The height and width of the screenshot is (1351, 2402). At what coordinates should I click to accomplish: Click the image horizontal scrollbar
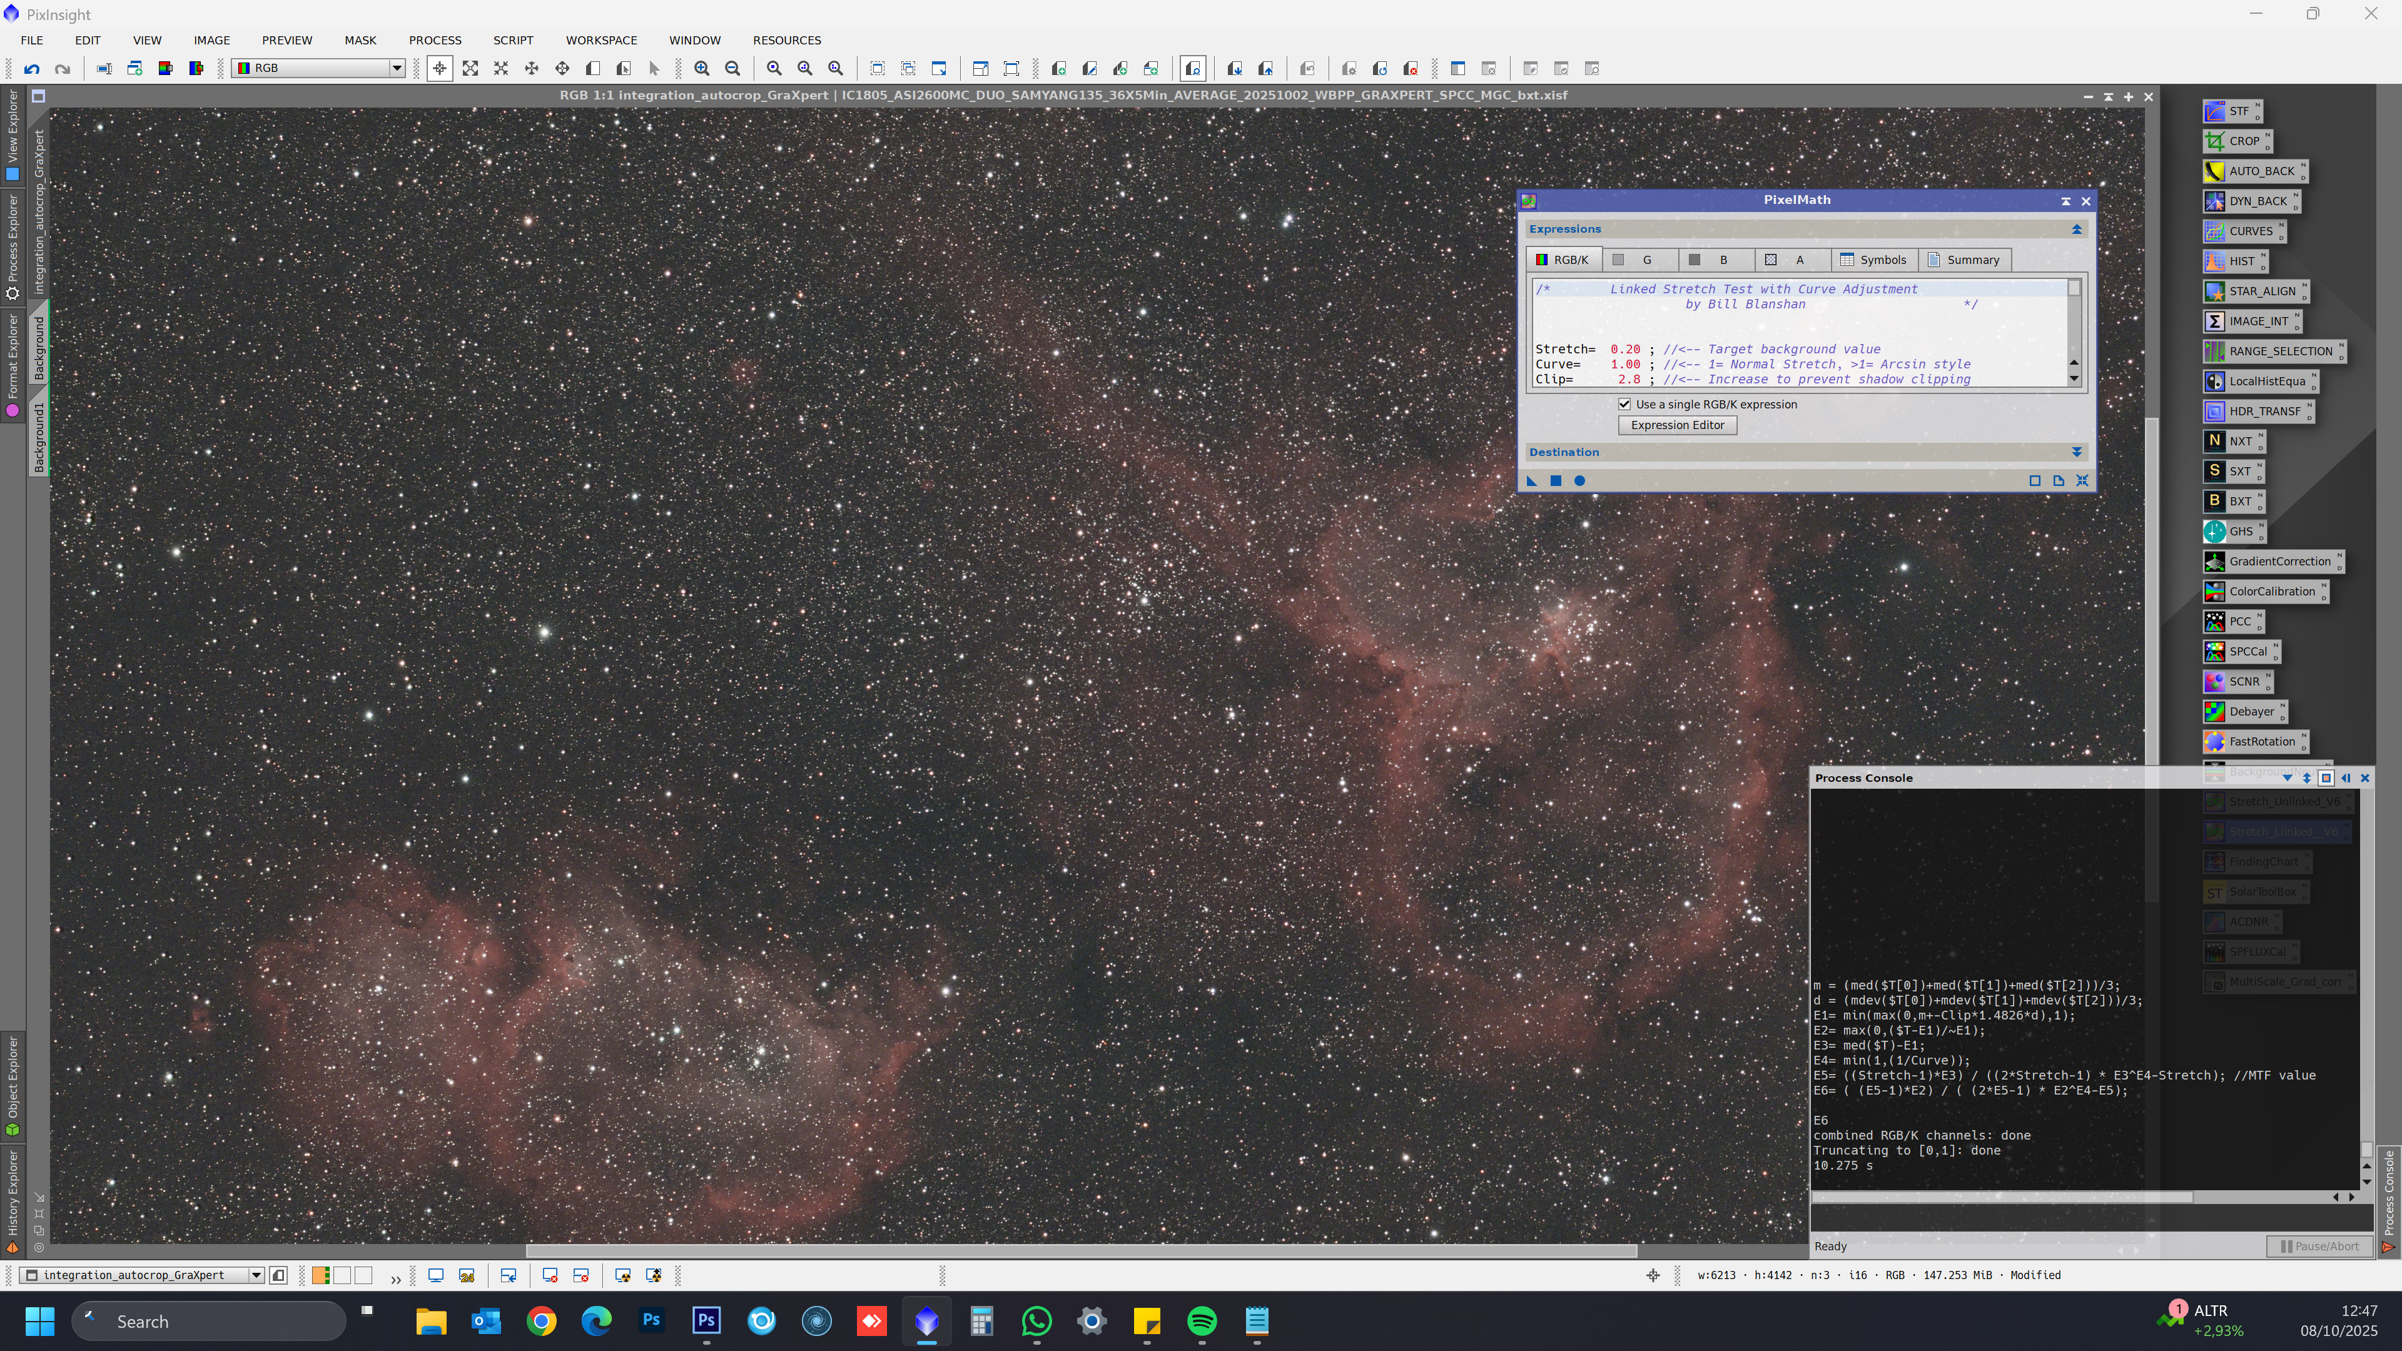[1081, 1251]
